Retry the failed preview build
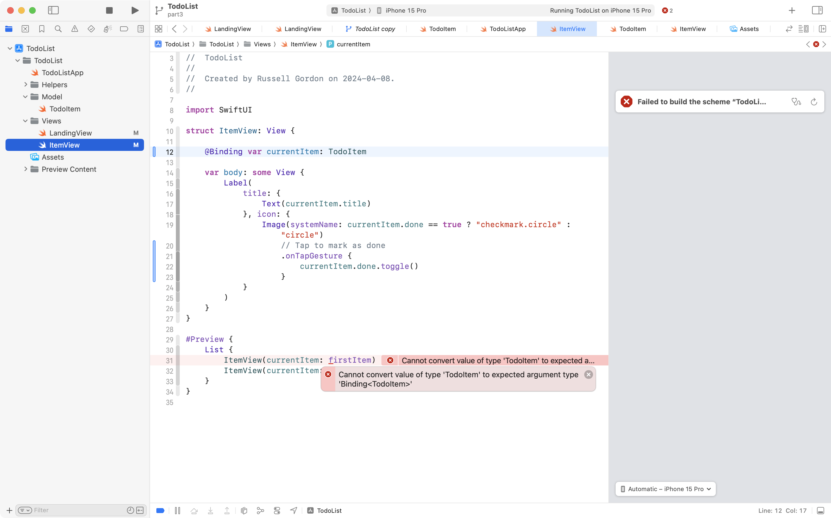The image size is (831, 518). (x=813, y=102)
